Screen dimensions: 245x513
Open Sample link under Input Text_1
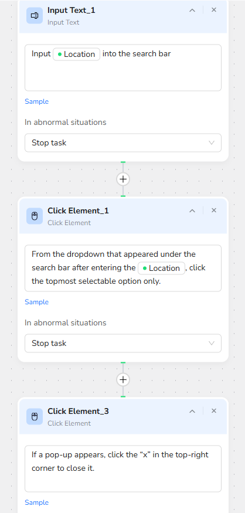[37, 101]
